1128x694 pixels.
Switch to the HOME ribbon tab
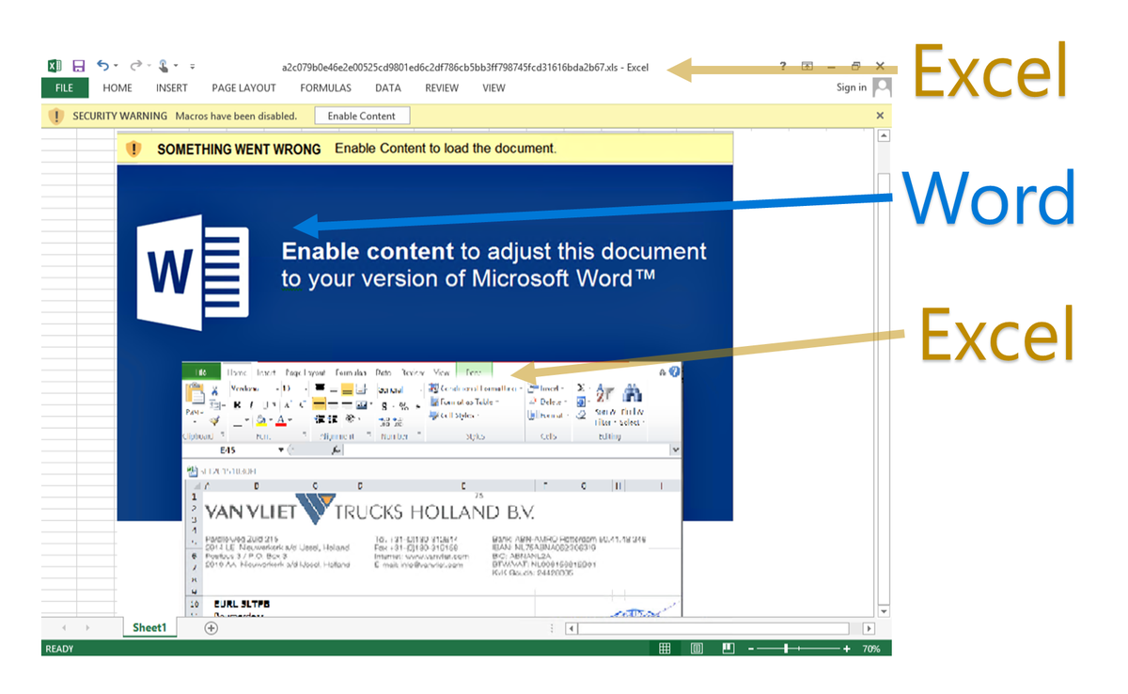[117, 87]
